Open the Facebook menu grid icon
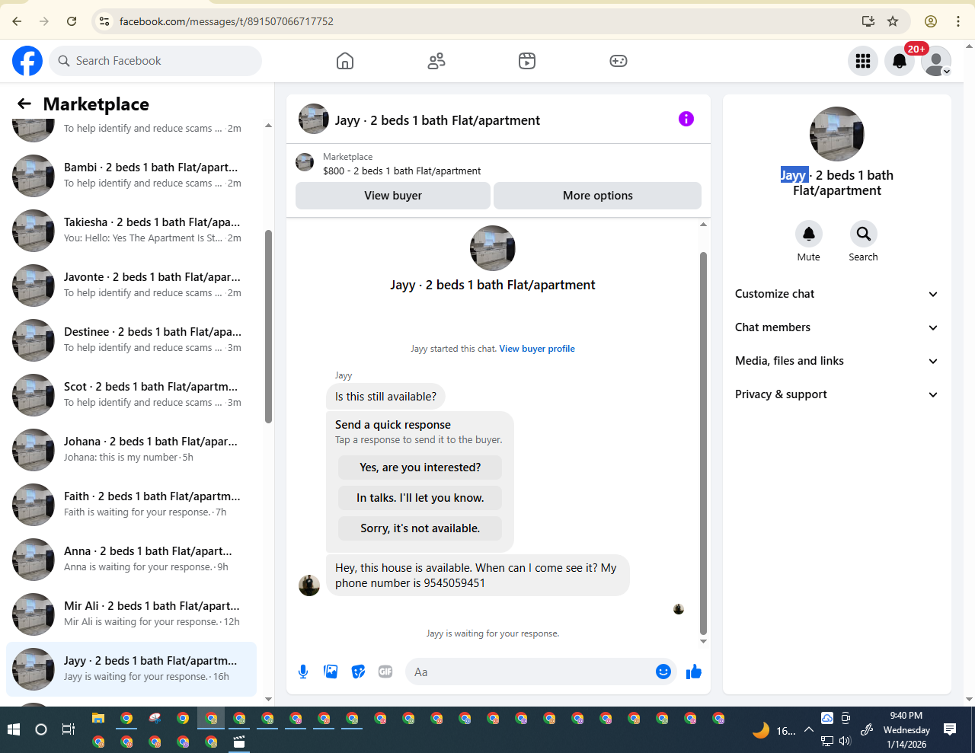 [863, 61]
